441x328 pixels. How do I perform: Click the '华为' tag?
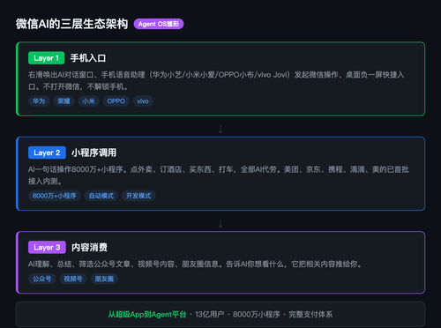pos(39,101)
